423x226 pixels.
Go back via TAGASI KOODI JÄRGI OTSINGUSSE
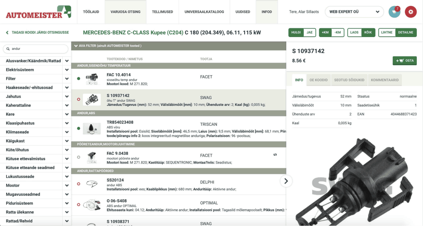[37, 33]
